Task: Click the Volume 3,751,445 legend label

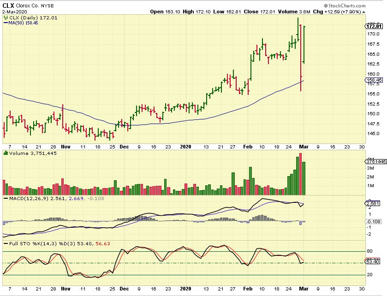Action: (x=33, y=153)
